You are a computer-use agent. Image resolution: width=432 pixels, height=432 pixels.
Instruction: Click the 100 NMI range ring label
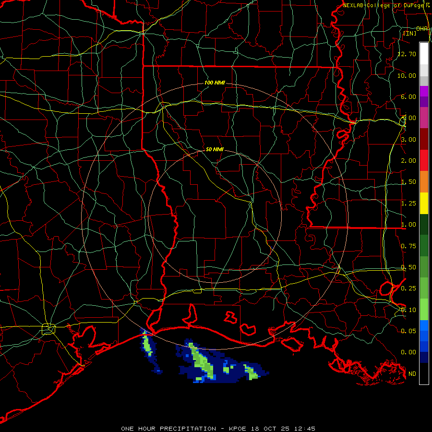pos(215,83)
